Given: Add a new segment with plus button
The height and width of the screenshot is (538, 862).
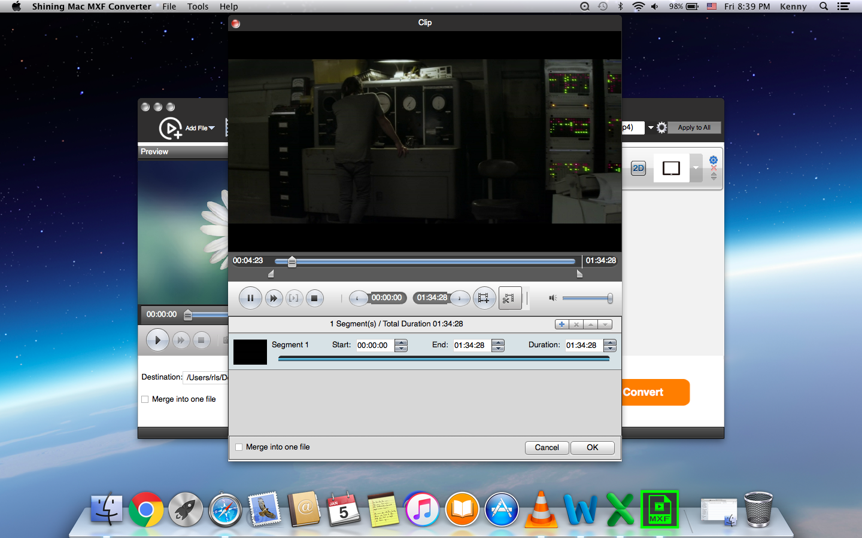Looking at the screenshot, I should pos(561,325).
